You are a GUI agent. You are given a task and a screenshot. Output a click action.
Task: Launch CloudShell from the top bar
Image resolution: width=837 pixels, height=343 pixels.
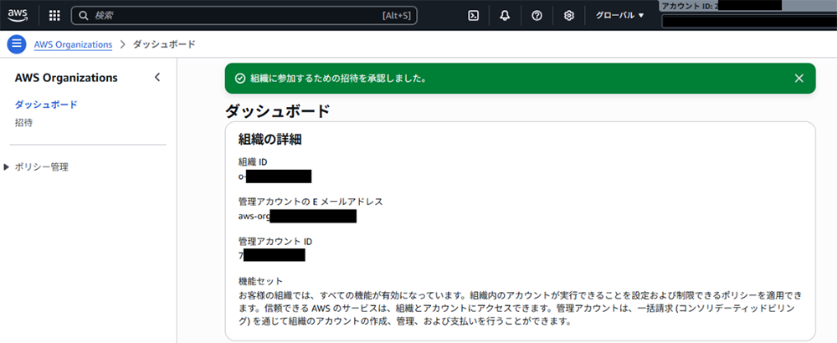pos(473,15)
